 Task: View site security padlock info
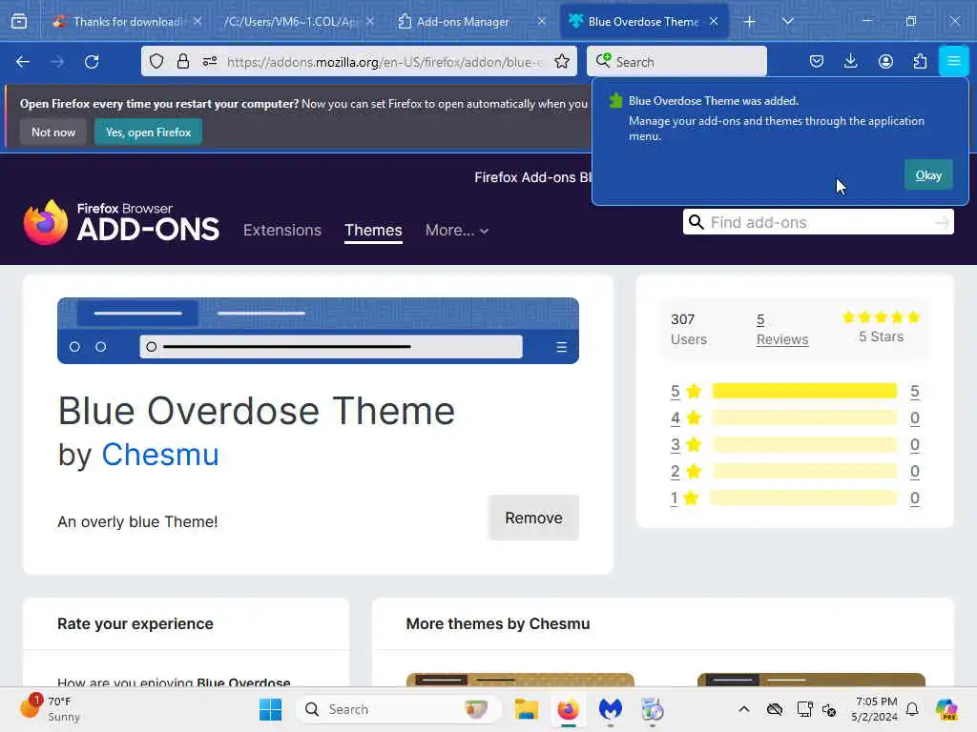[182, 62]
